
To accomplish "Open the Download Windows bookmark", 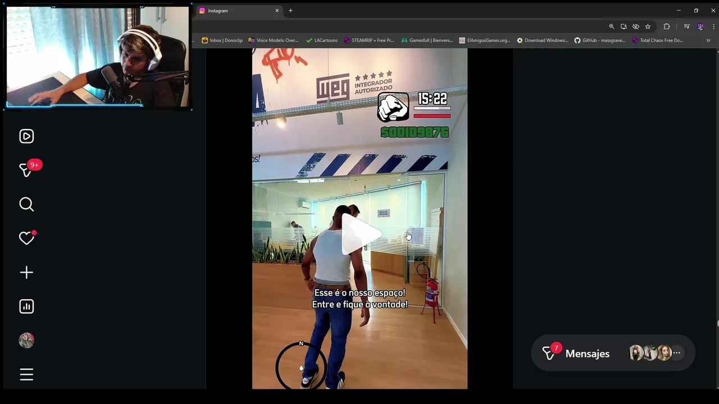I will click(543, 40).
